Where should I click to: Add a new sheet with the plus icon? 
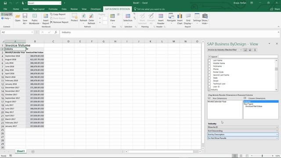point(33,151)
